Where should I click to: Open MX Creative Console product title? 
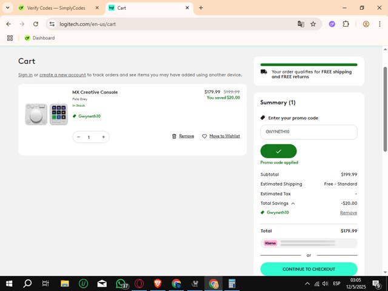95,92
